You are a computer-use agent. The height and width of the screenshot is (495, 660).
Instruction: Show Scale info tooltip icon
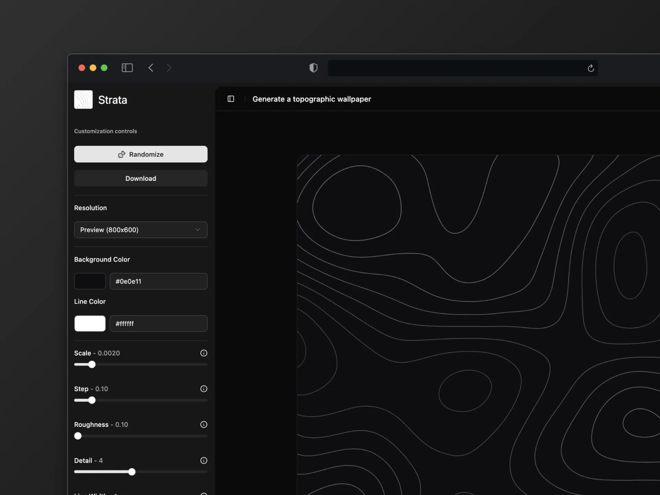coord(204,353)
